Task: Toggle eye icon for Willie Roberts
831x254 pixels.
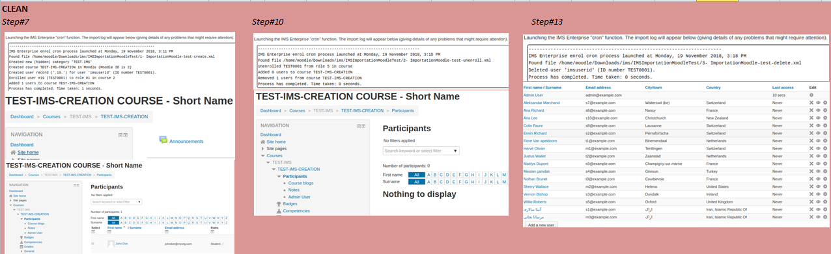Action: tap(819, 201)
